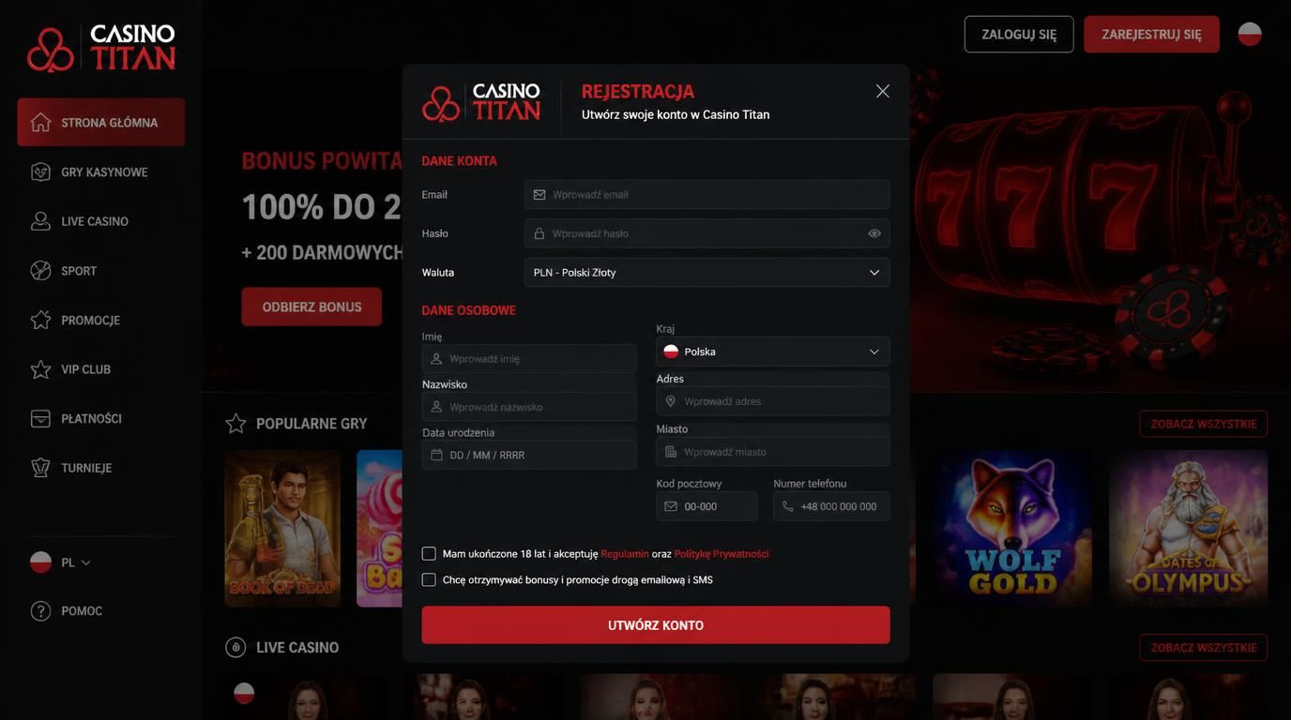The image size is (1291, 720).
Task: Open the Politykę Prywatności link
Action: click(721, 554)
